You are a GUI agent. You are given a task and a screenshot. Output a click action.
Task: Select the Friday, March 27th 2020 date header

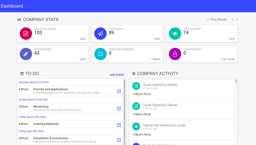pos(32,117)
